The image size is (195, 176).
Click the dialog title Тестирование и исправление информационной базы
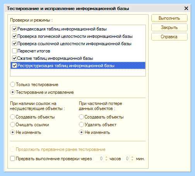(x=68, y=8)
